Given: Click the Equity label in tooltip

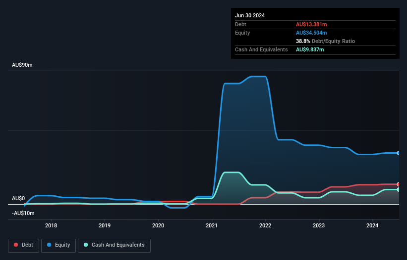Looking at the screenshot, I should coord(242,33).
